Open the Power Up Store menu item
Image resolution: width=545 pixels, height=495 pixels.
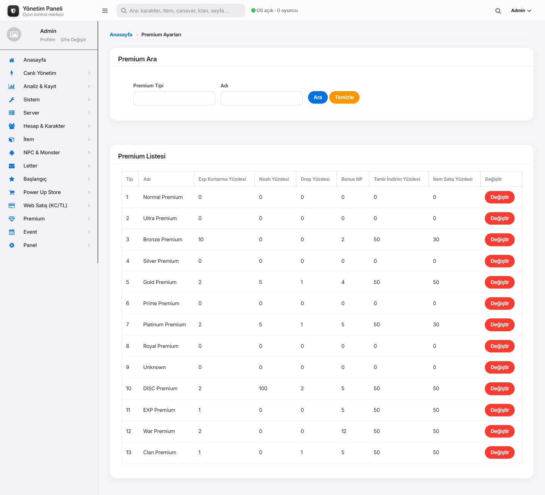[x=49, y=192]
